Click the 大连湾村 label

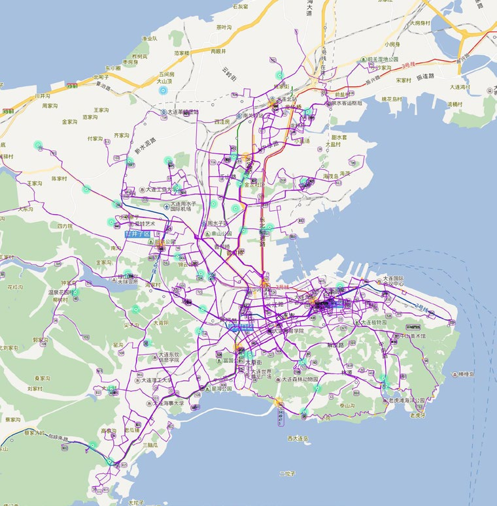point(460,87)
